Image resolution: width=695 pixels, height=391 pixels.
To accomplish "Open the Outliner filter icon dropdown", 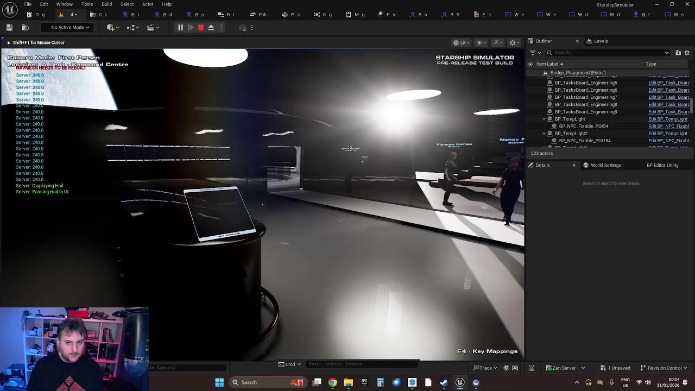I will [535, 53].
